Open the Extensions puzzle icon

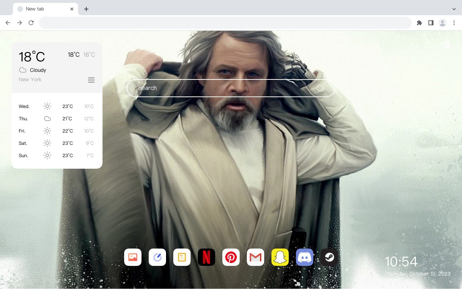[419, 23]
